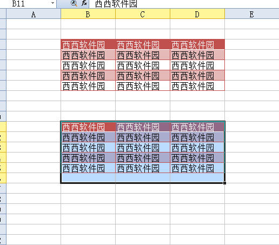279x245 pixels.
Task: Select the dark red header cell in column B of upper table
Action: [x=88, y=44]
